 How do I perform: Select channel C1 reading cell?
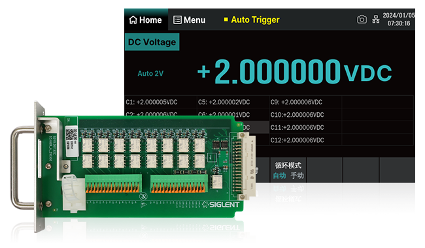[x=161, y=102]
